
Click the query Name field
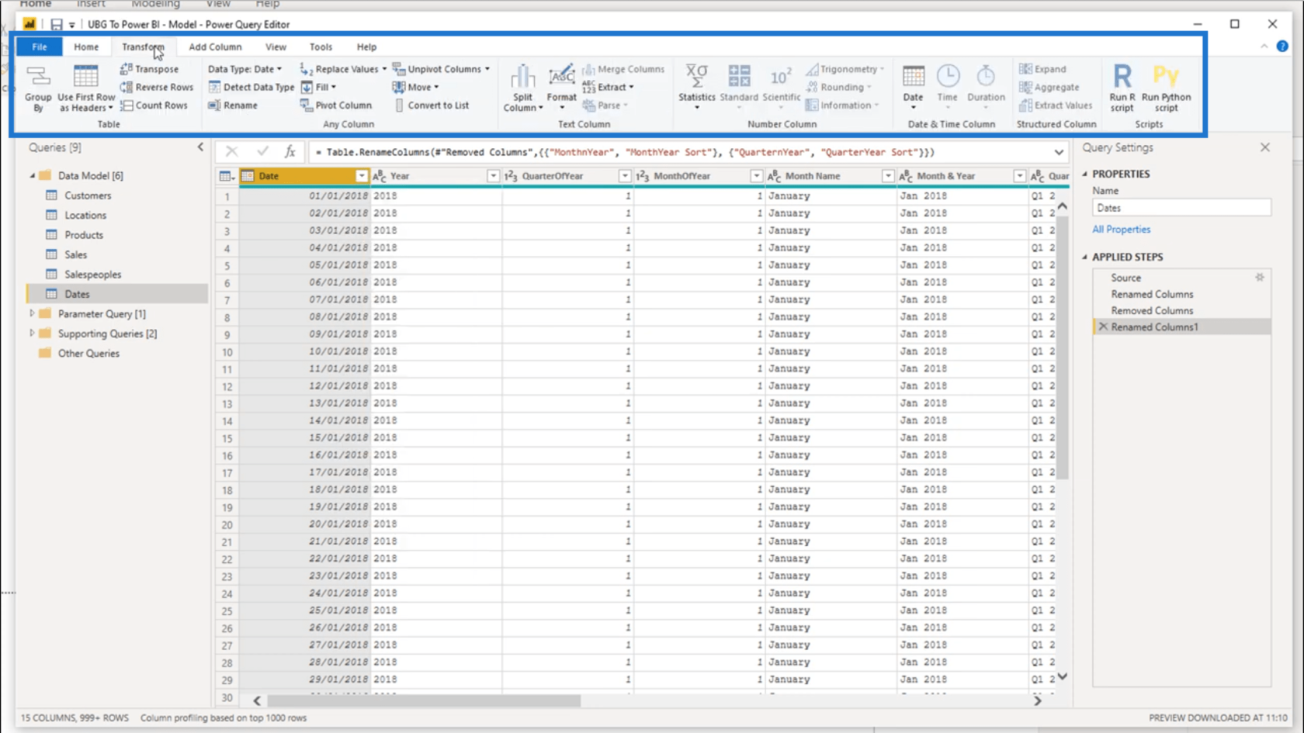point(1181,208)
